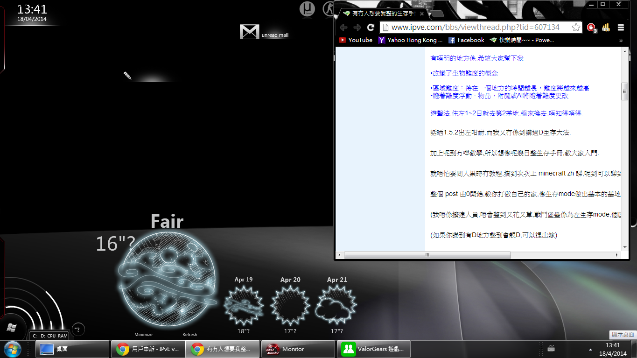Click the 16"? temperature reading
Image resolution: width=637 pixels, height=358 pixels.
(116, 244)
